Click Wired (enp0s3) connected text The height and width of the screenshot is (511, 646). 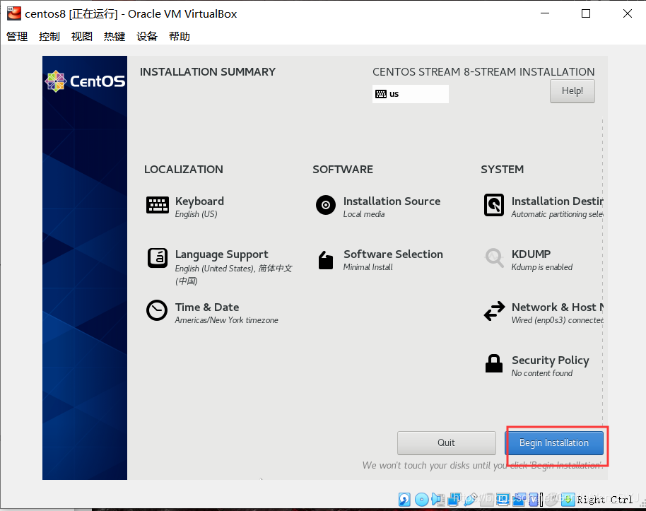[557, 320]
